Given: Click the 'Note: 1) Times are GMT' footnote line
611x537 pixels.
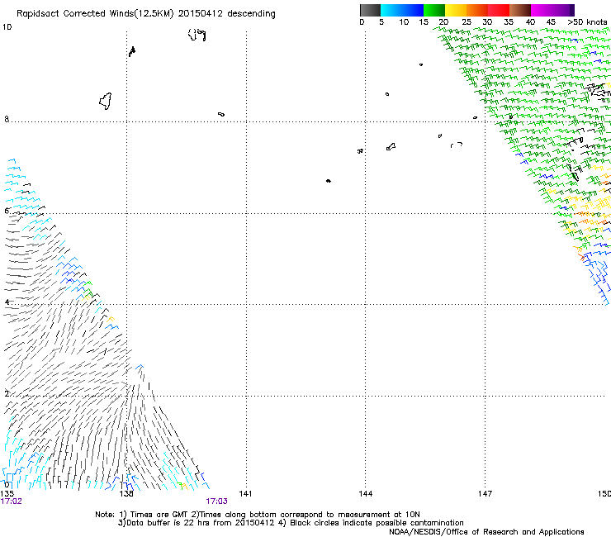Looking at the screenshot, I should (x=258, y=515).
